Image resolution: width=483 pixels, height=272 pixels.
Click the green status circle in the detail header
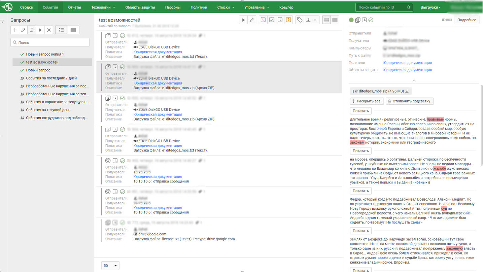click(351, 20)
